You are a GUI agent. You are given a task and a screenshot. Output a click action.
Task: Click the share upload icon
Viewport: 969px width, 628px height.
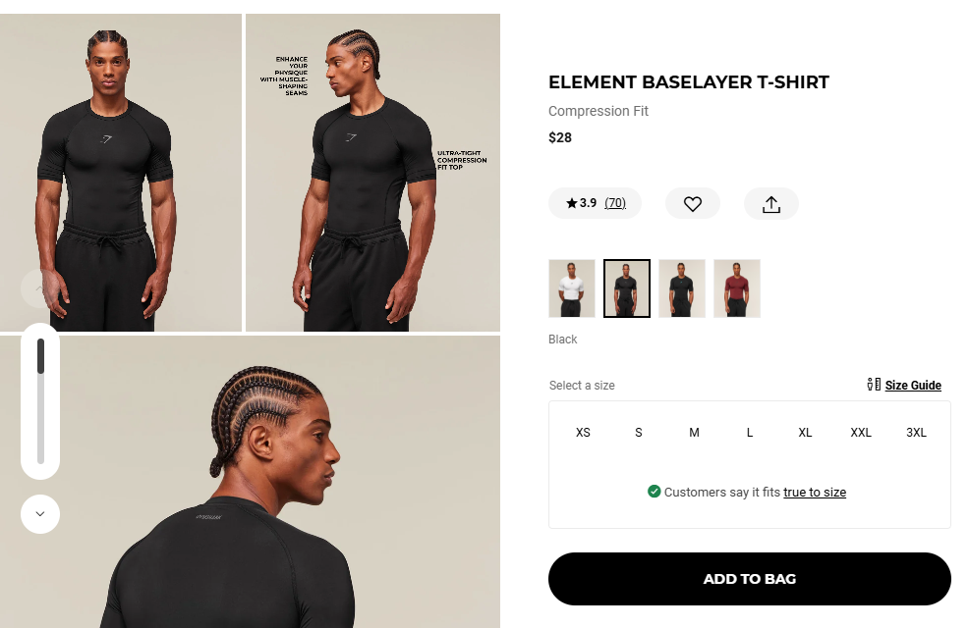(x=770, y=203)
